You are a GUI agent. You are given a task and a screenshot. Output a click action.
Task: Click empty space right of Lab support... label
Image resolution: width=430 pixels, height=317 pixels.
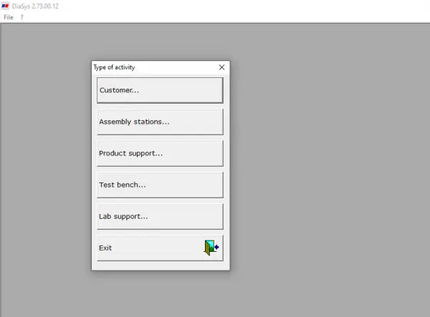[x=185, y=216]
